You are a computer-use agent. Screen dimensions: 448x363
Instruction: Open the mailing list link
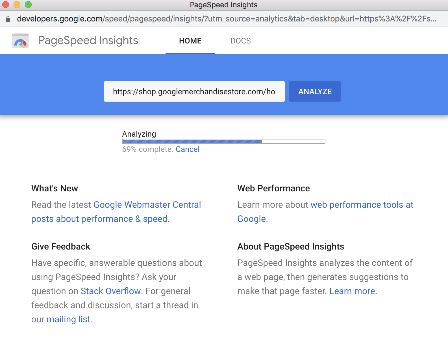[68, 319]
